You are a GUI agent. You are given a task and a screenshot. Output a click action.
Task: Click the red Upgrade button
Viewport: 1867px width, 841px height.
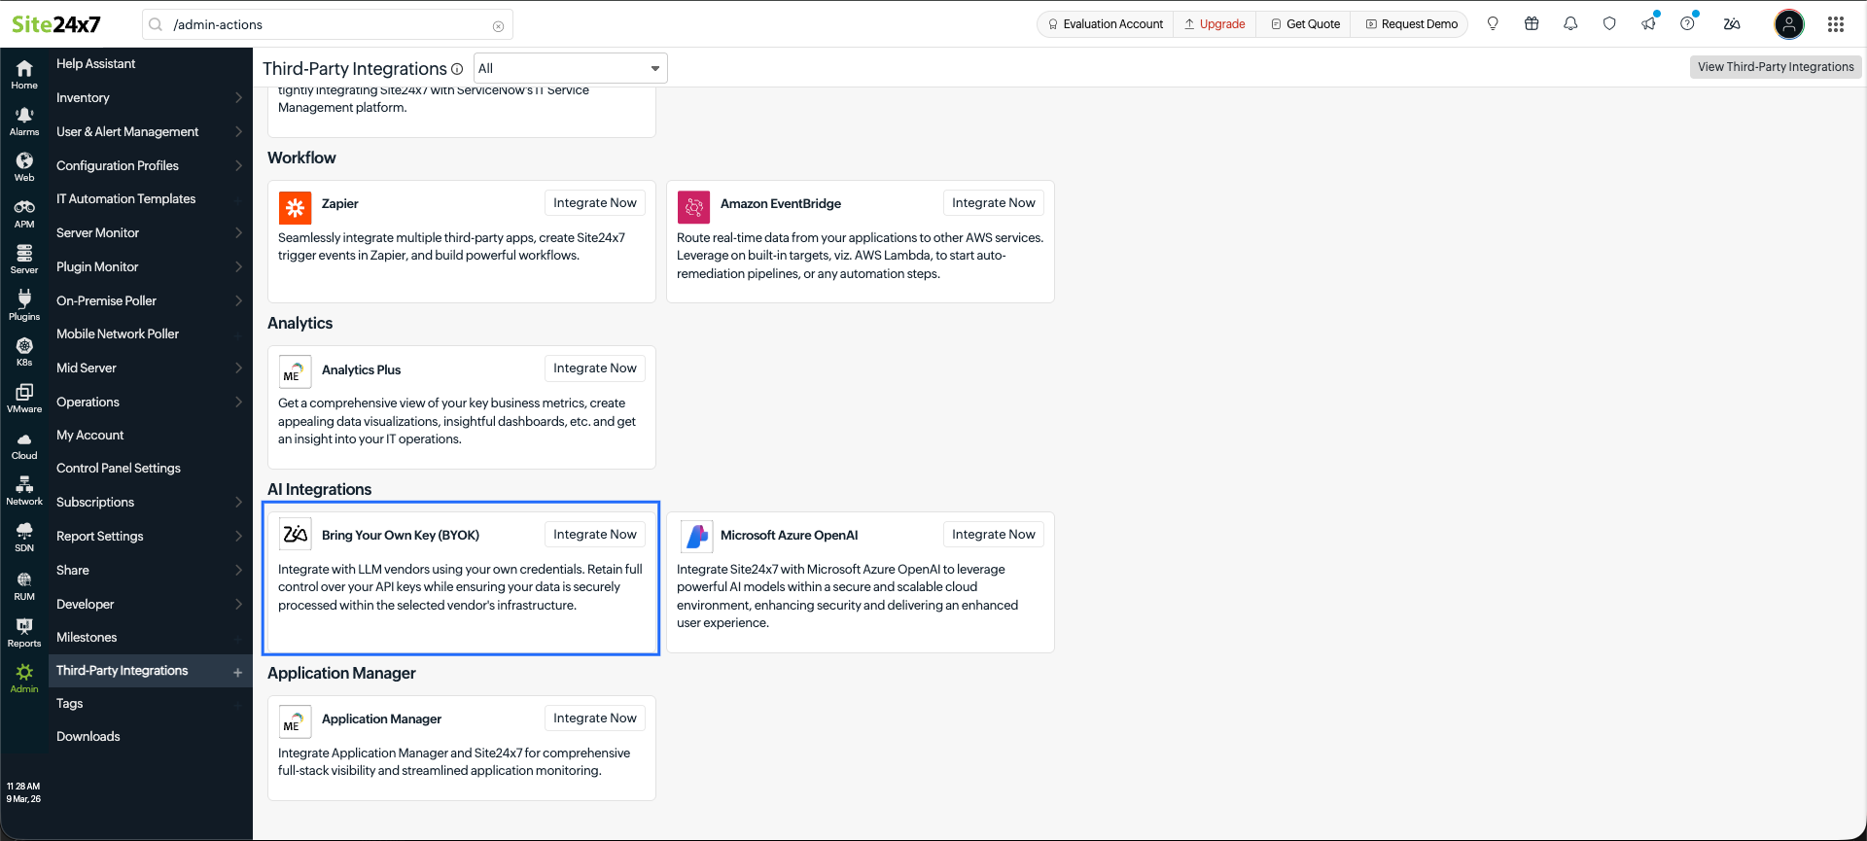[x=1215, y=24]
